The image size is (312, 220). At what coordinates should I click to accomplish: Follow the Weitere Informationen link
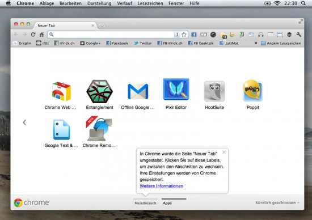(x=161, y=186)
